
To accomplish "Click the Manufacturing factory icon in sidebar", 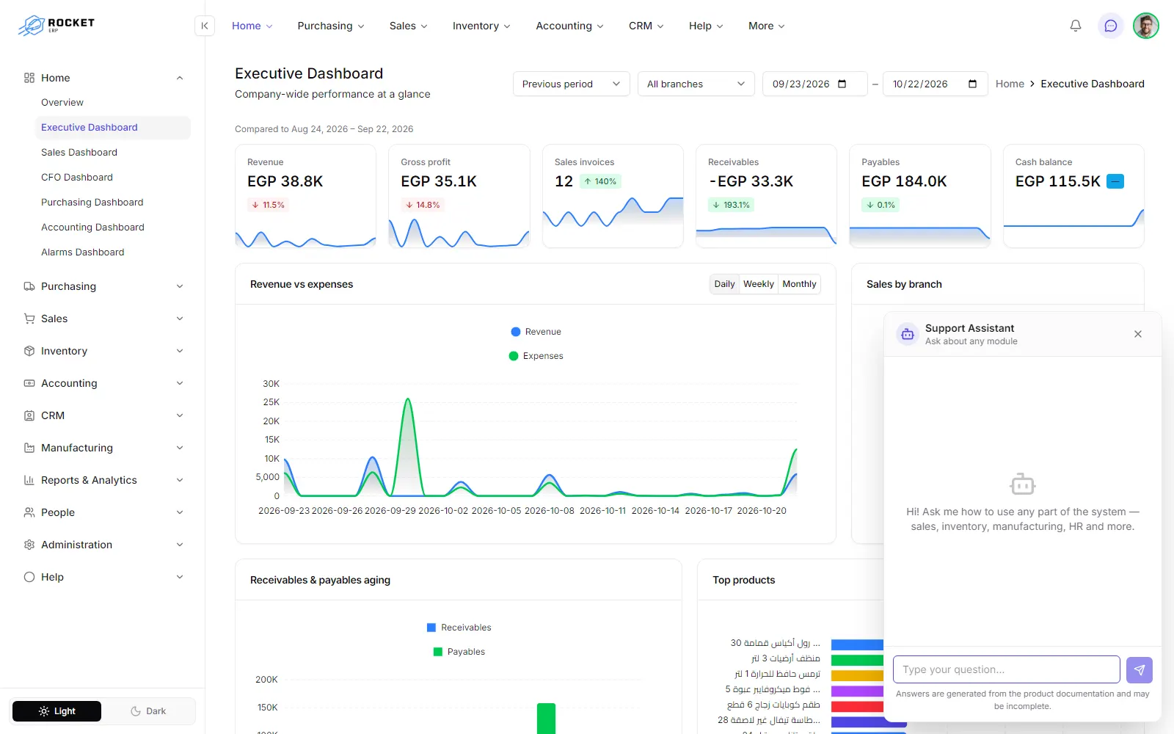I will (x=29, y=448).
